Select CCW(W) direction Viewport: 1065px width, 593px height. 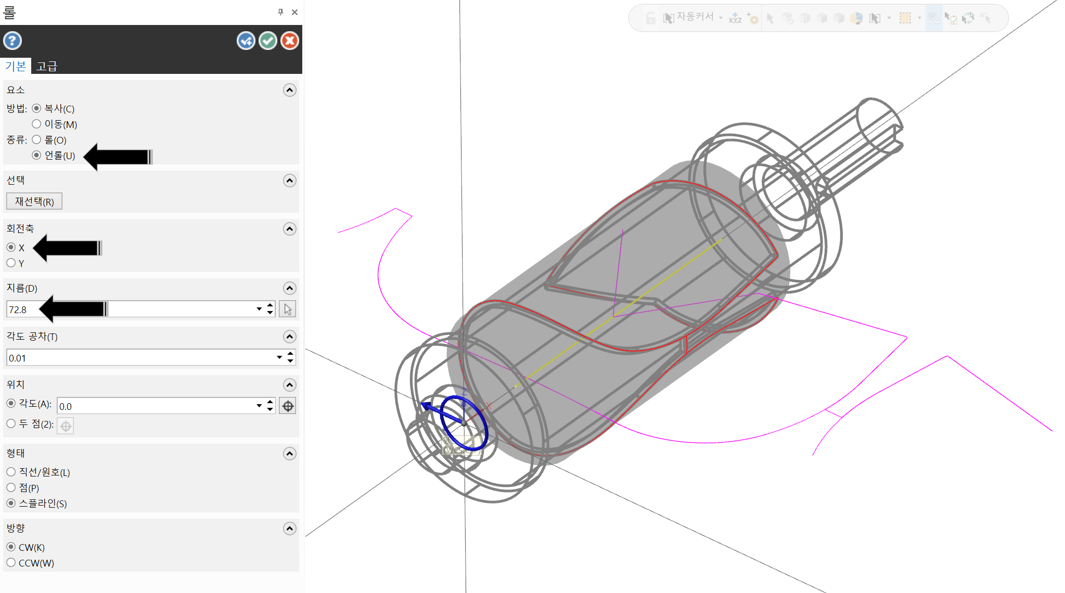[11, 563]
